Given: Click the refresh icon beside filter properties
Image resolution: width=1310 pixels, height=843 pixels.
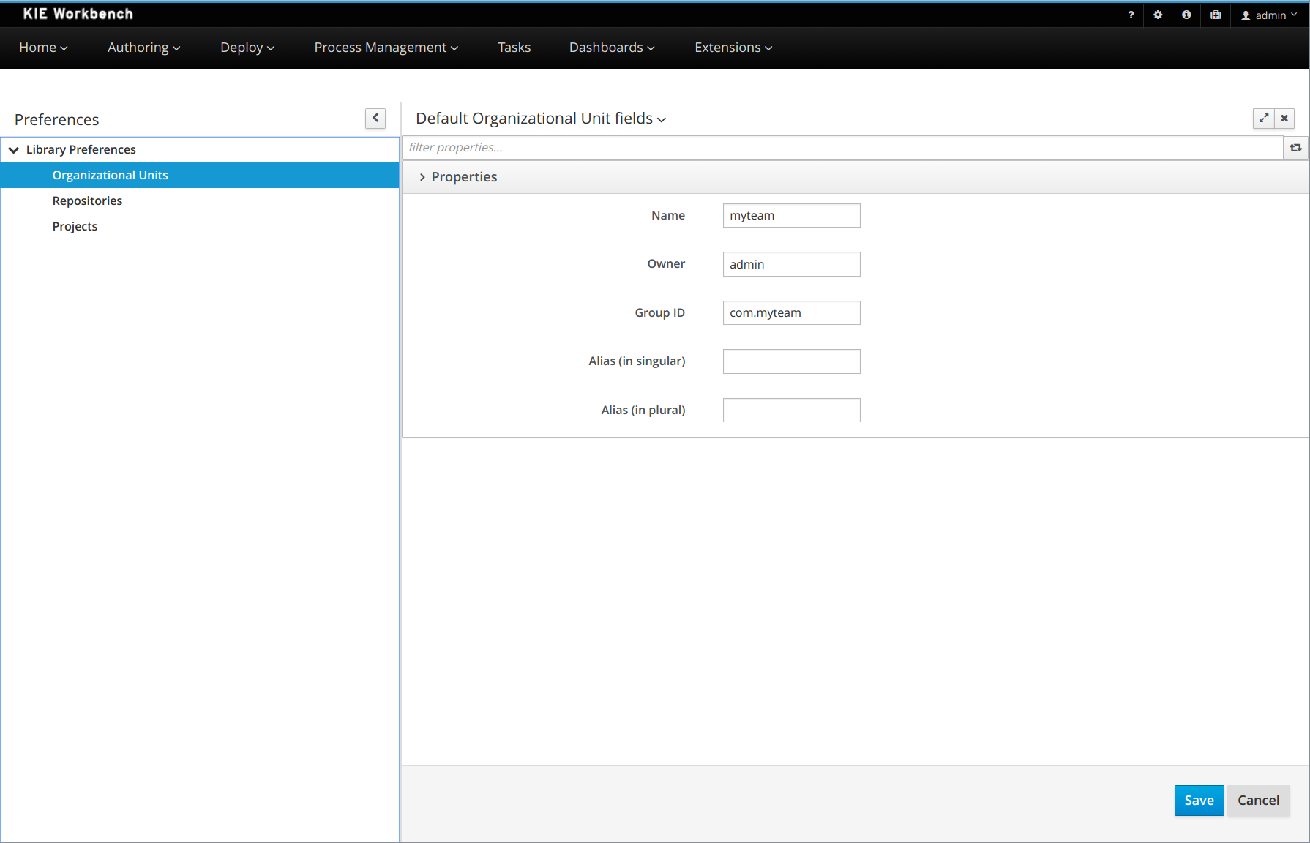Looking at the screenshot, I should point(1295,148).
